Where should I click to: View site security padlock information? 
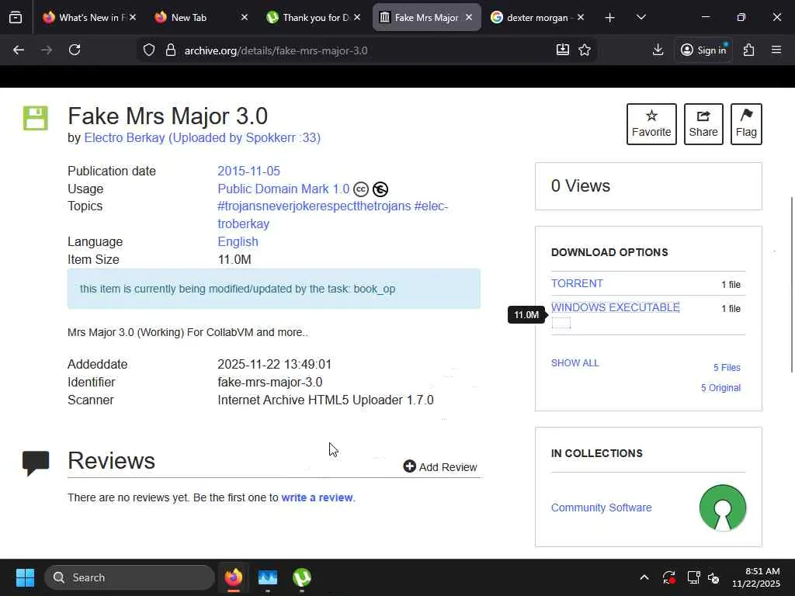pos(171,50)
